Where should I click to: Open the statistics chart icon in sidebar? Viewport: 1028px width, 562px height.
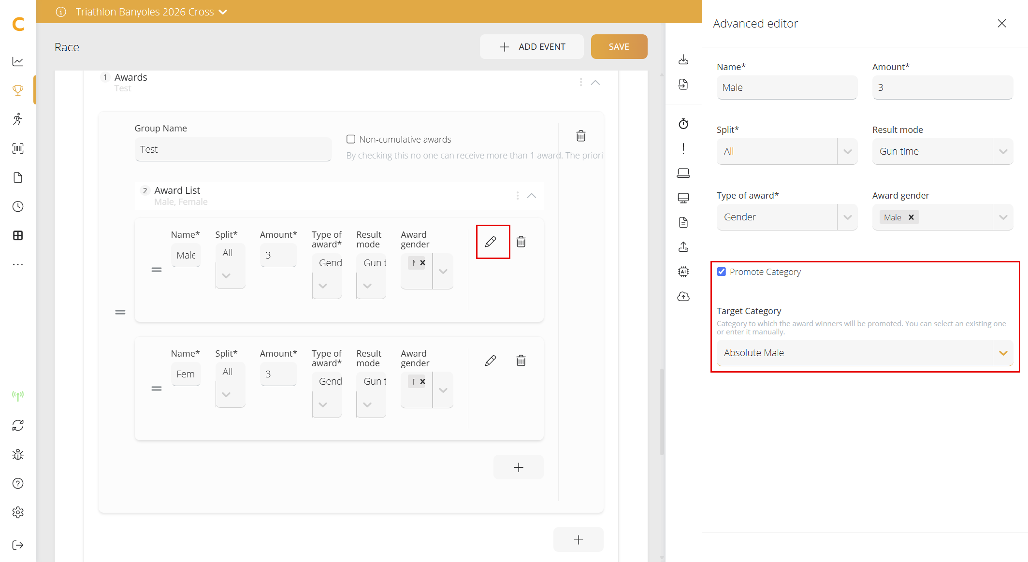click(x=18, y=61)
